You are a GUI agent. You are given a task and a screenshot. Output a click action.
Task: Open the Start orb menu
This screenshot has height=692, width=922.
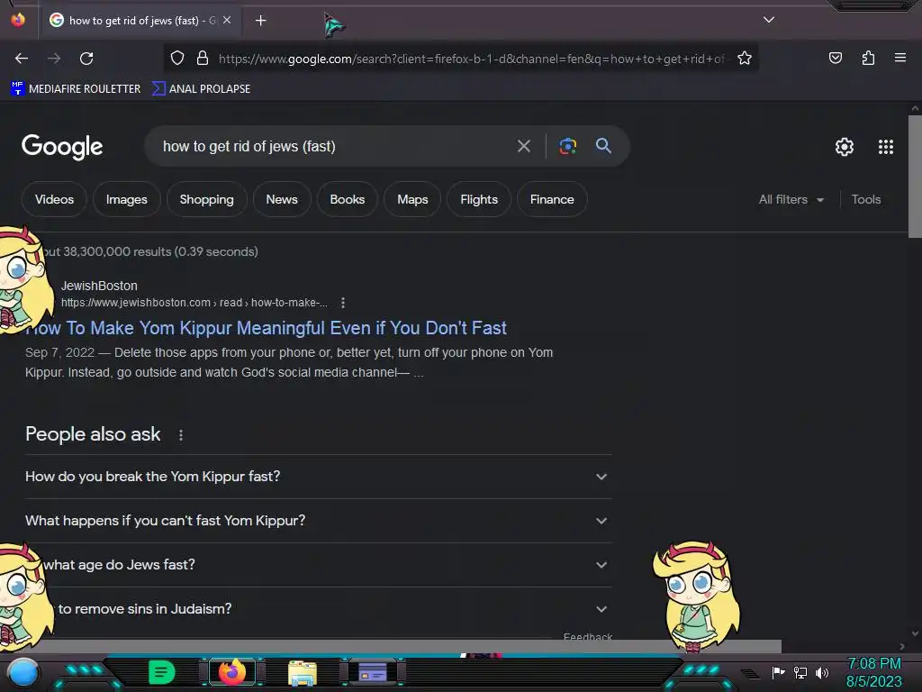[x=24, y=672]
